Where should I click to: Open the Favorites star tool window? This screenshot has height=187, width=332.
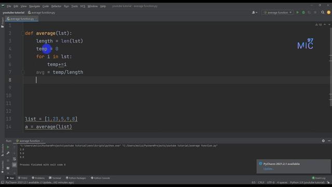[x=2, y=167]
